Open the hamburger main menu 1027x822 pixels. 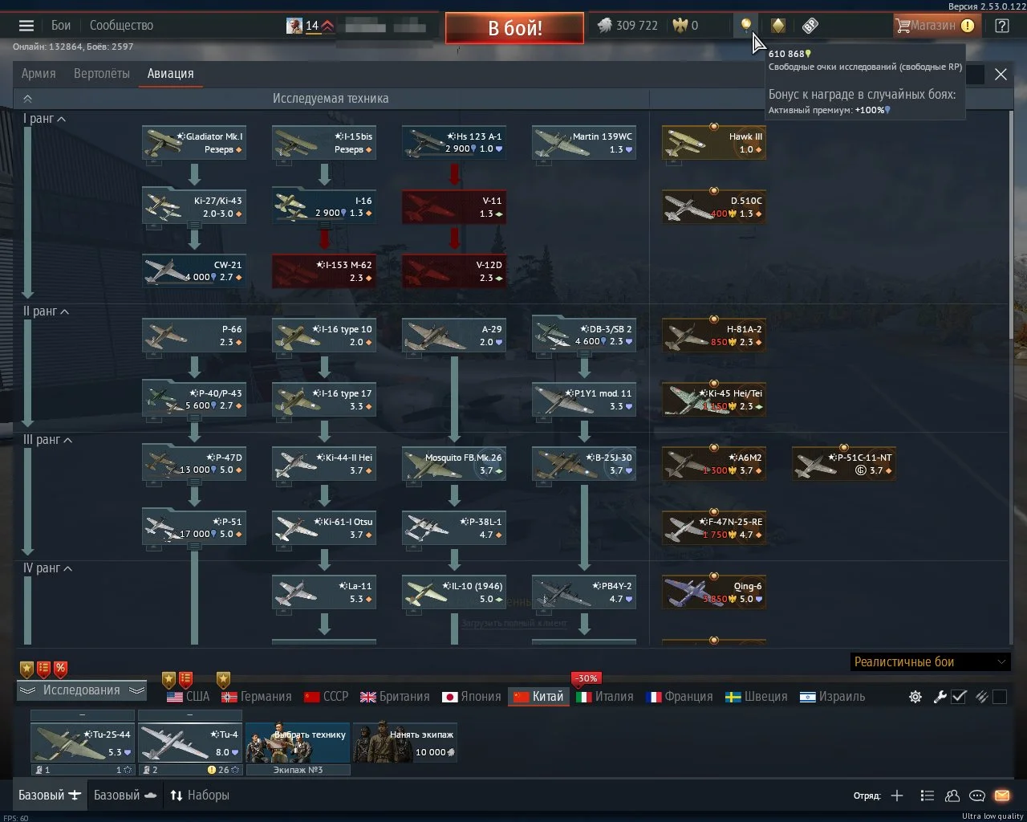tap(26, 26)
